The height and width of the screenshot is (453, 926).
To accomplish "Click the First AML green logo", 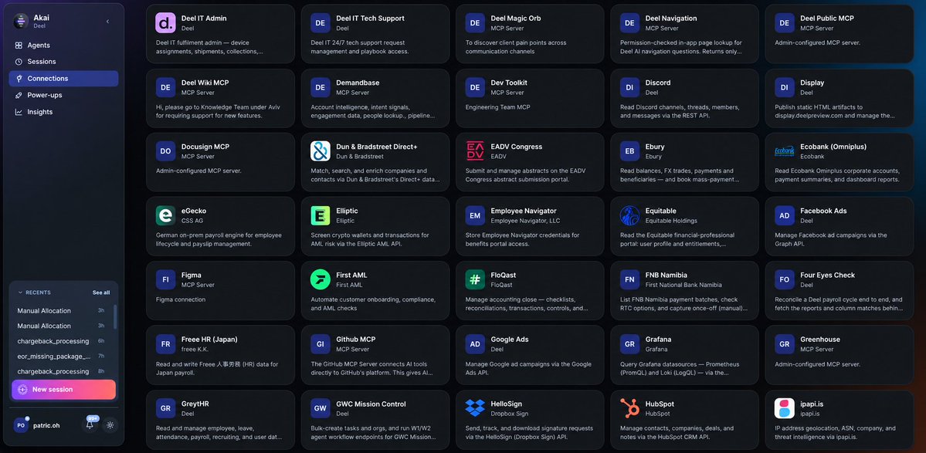I will [321, 279].
